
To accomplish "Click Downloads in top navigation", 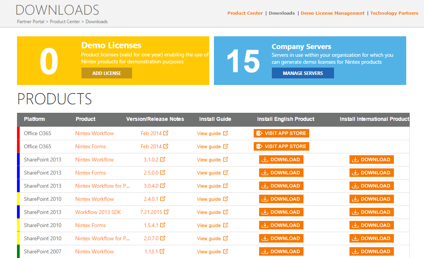I will [x=282, y=13].
